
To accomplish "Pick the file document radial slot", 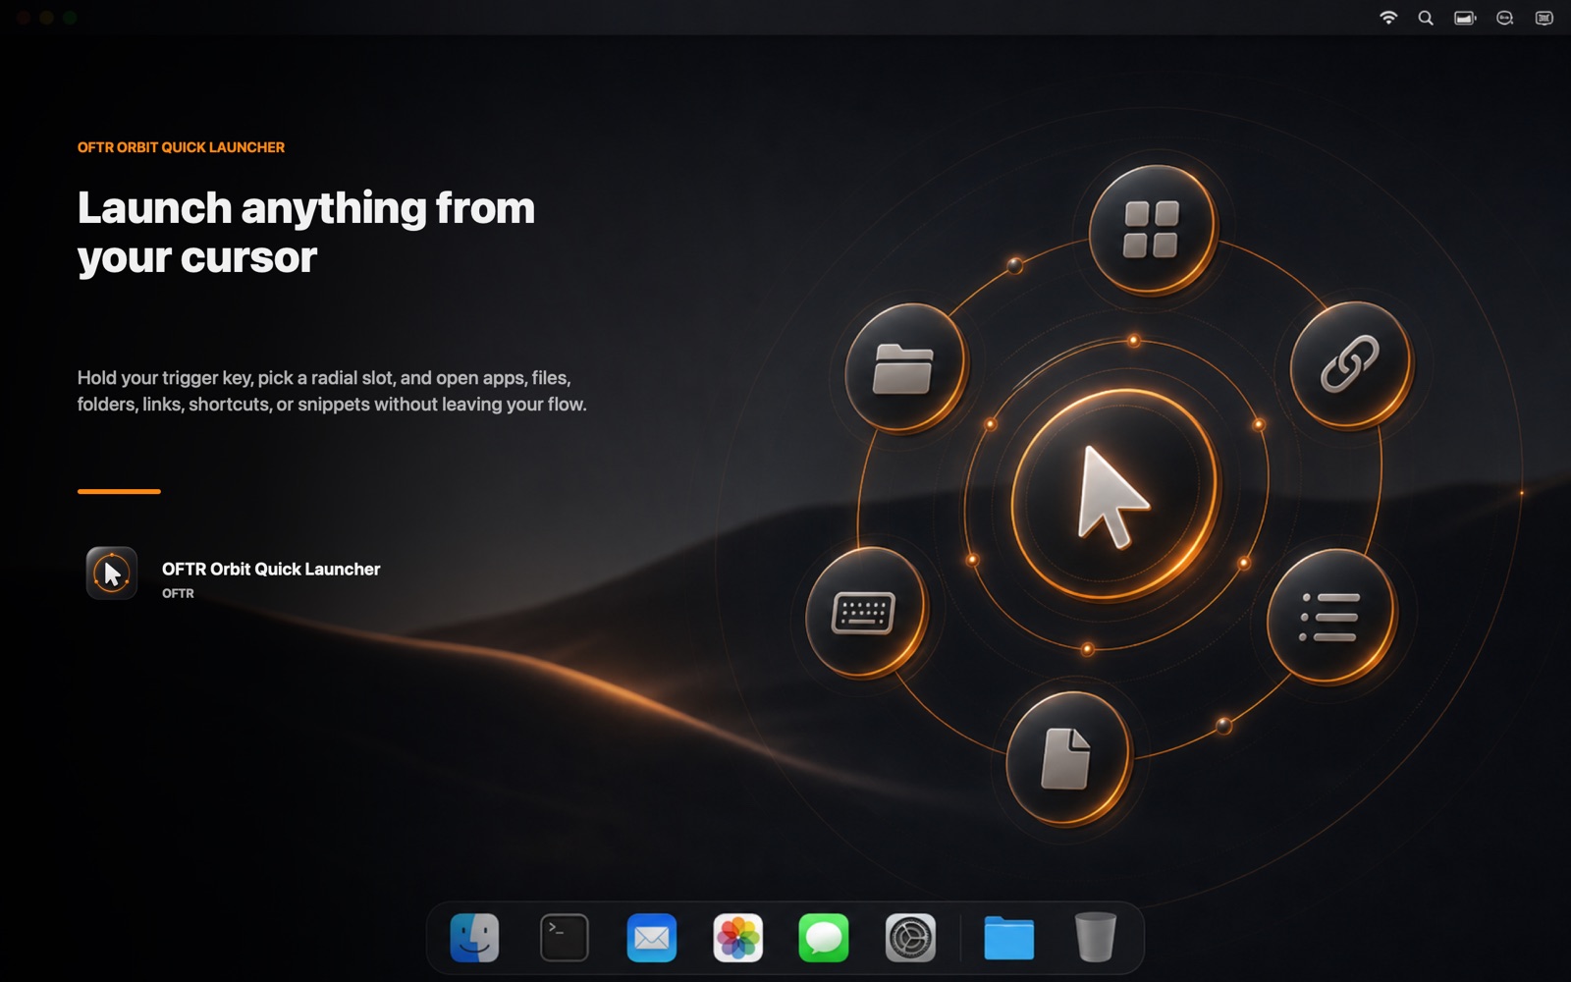I will (x=1067, y=757).
